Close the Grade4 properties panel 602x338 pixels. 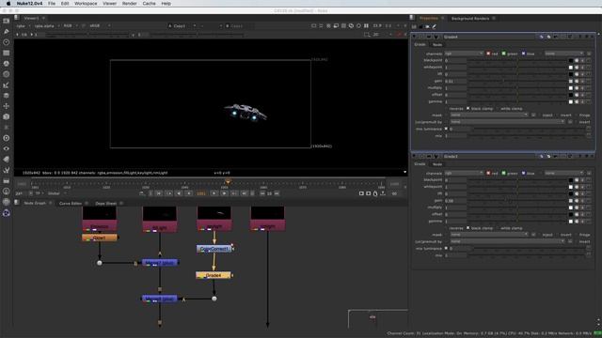pos(593,37)
